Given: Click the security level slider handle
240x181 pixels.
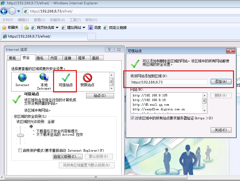Looking at the screenshot, I should click(x=20, y=135).
